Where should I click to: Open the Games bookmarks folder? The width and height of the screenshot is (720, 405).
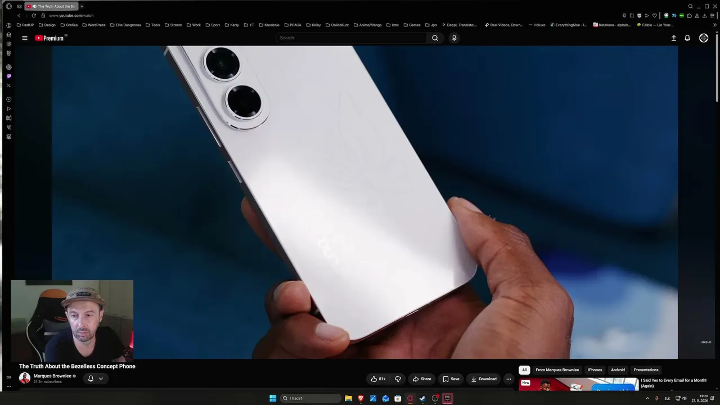[412, 25]
